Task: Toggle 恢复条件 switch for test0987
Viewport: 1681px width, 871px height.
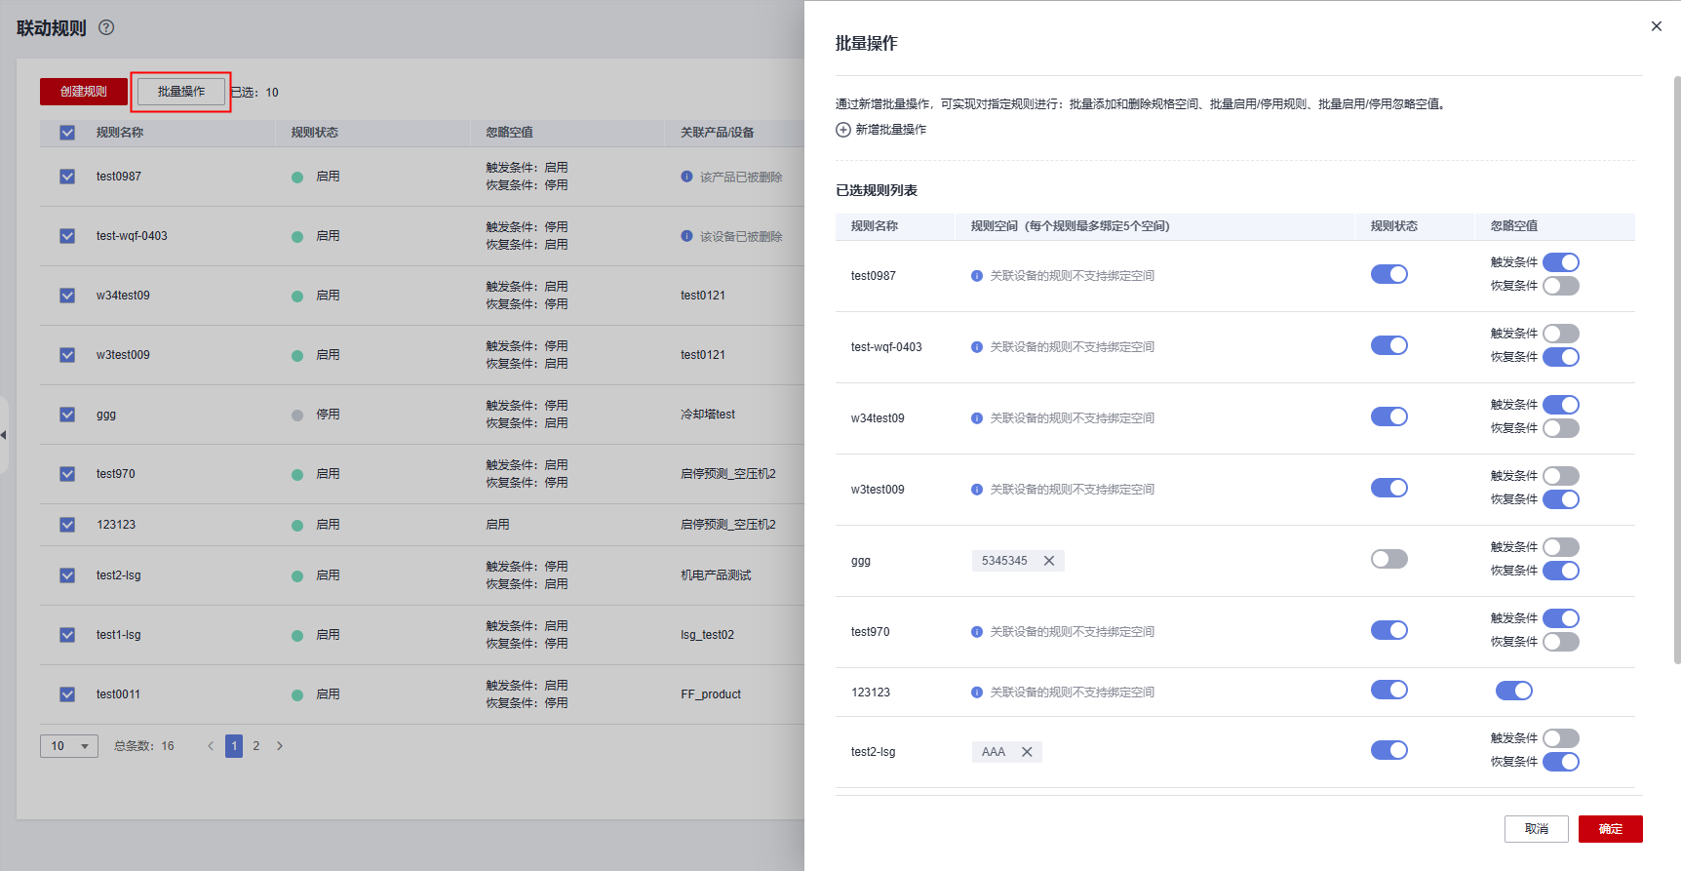Action: (1560, 286)
